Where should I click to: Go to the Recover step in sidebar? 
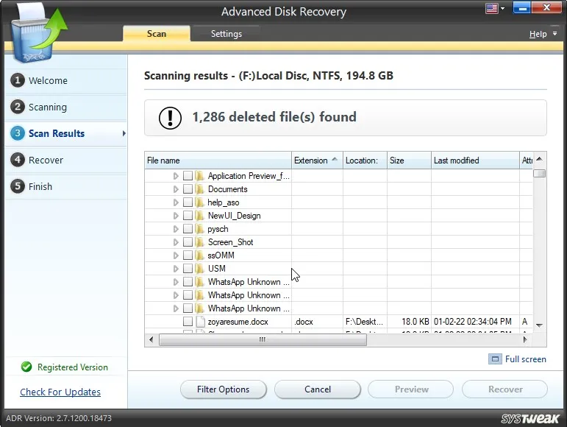pyautogui.click(x=66, y=160)
